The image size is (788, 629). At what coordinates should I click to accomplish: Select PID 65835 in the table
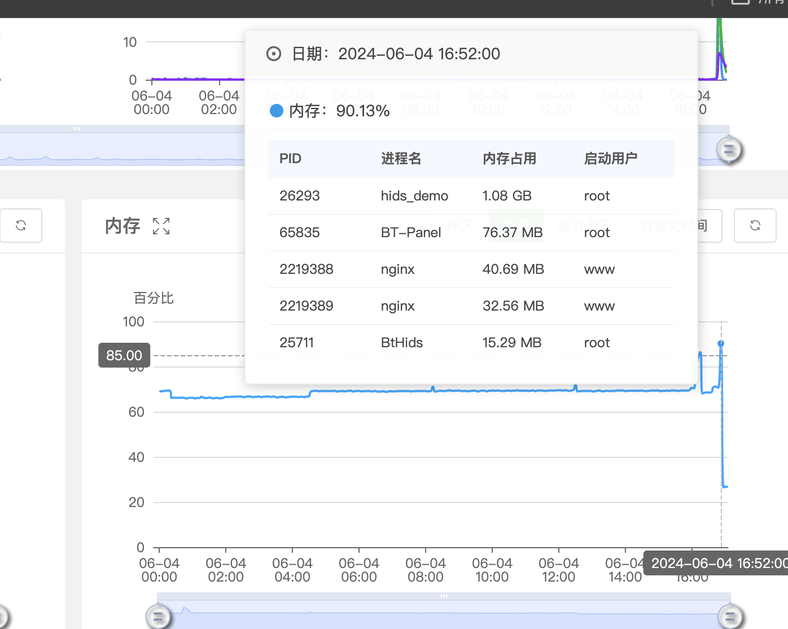(300, 233)
